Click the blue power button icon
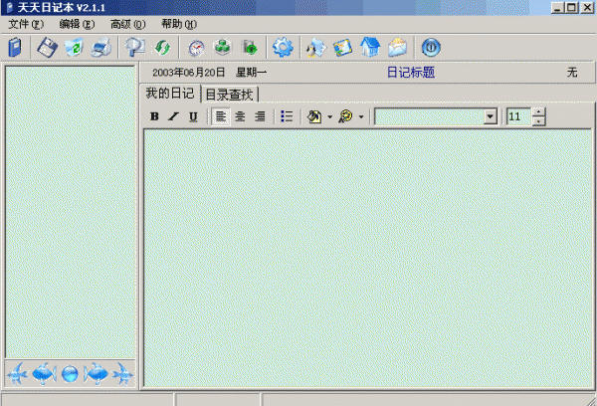597x406 pixels. point(431,47)
